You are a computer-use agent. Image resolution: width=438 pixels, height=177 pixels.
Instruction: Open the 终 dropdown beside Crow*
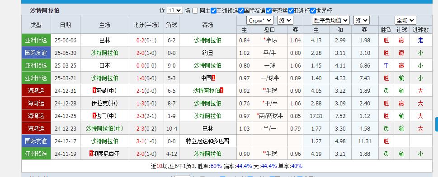[285, 20]
